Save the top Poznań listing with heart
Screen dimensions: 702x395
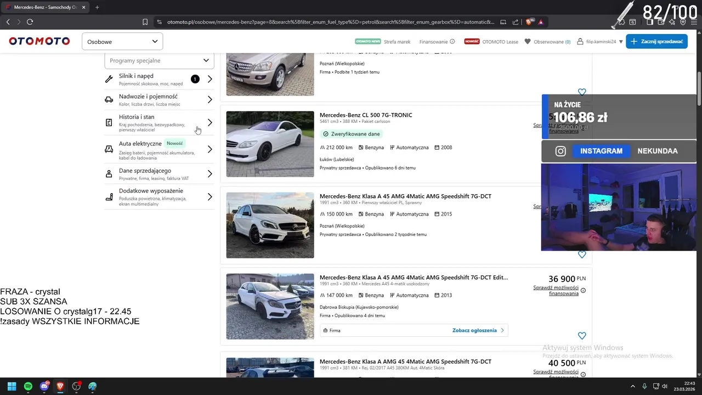(582, 92)
